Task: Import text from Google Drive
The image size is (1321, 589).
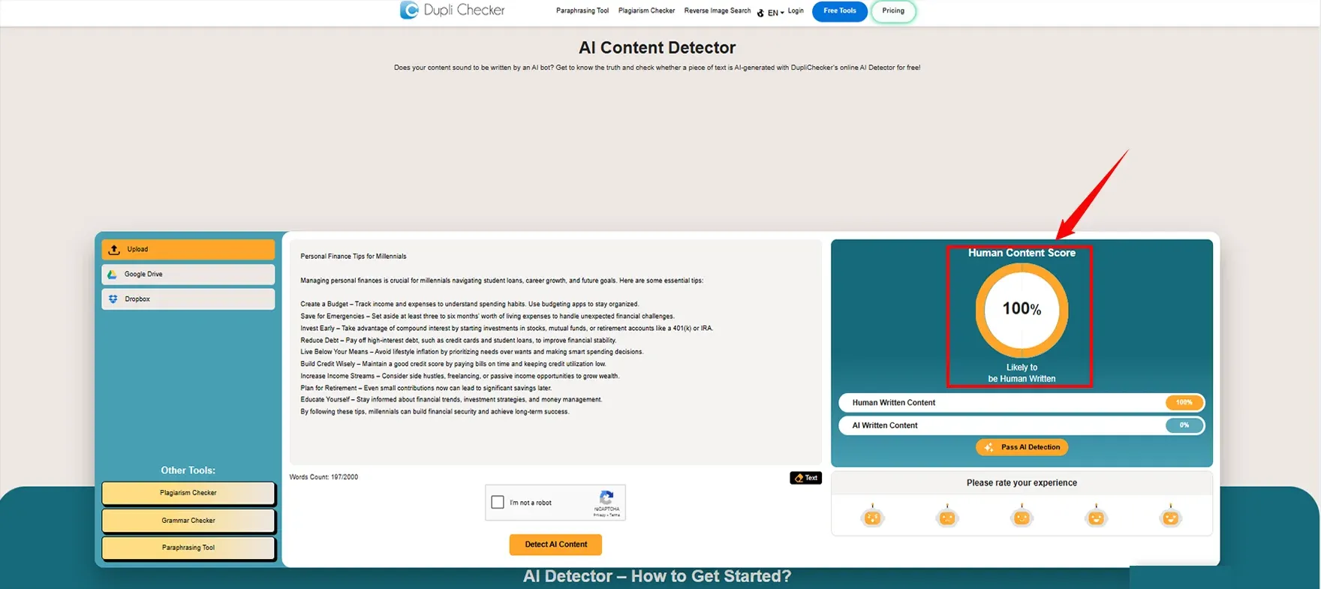Action: 188,274
